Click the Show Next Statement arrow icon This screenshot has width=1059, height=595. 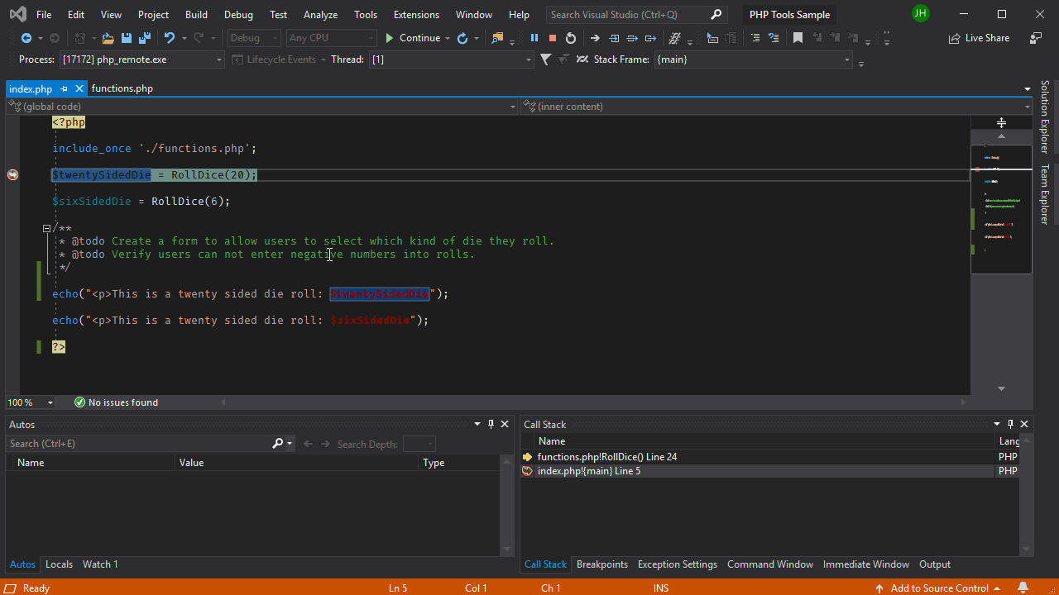595,38
